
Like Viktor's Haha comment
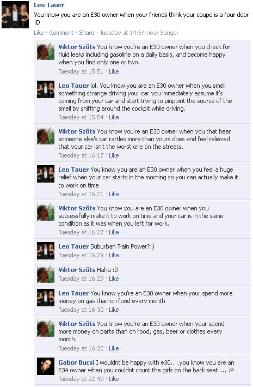(x=114, y=279)
